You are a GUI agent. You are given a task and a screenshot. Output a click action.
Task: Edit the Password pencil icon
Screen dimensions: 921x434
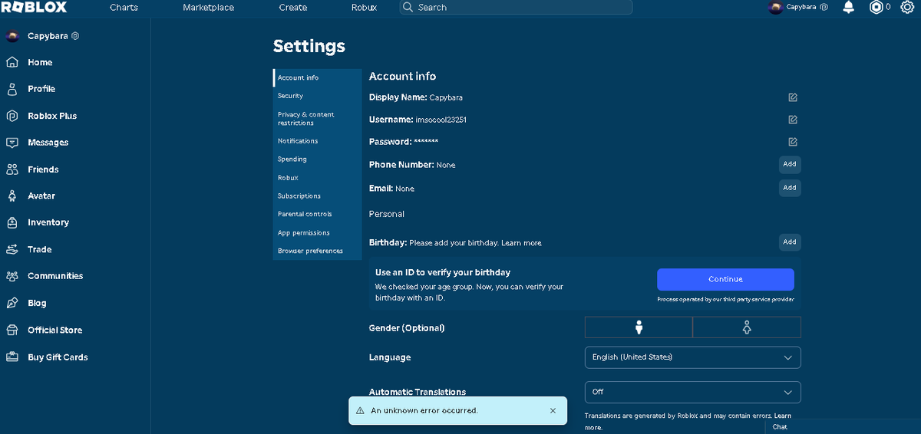(x=793, y=142)
